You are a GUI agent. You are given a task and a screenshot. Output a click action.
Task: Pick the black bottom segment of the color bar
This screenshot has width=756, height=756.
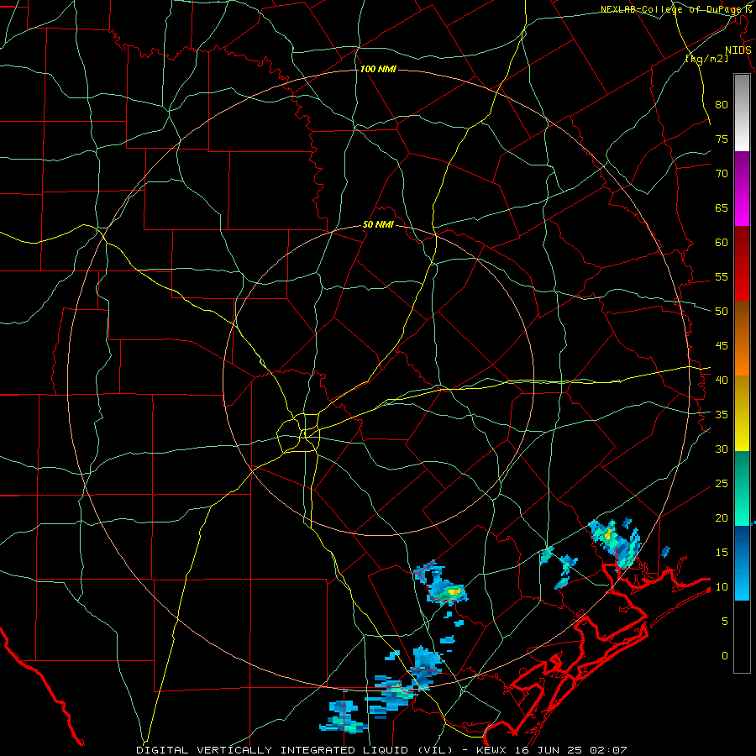click(x=742, y=637)
